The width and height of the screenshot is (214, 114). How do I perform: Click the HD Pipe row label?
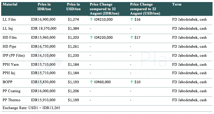pyautogui.click(x=9, y=47)
